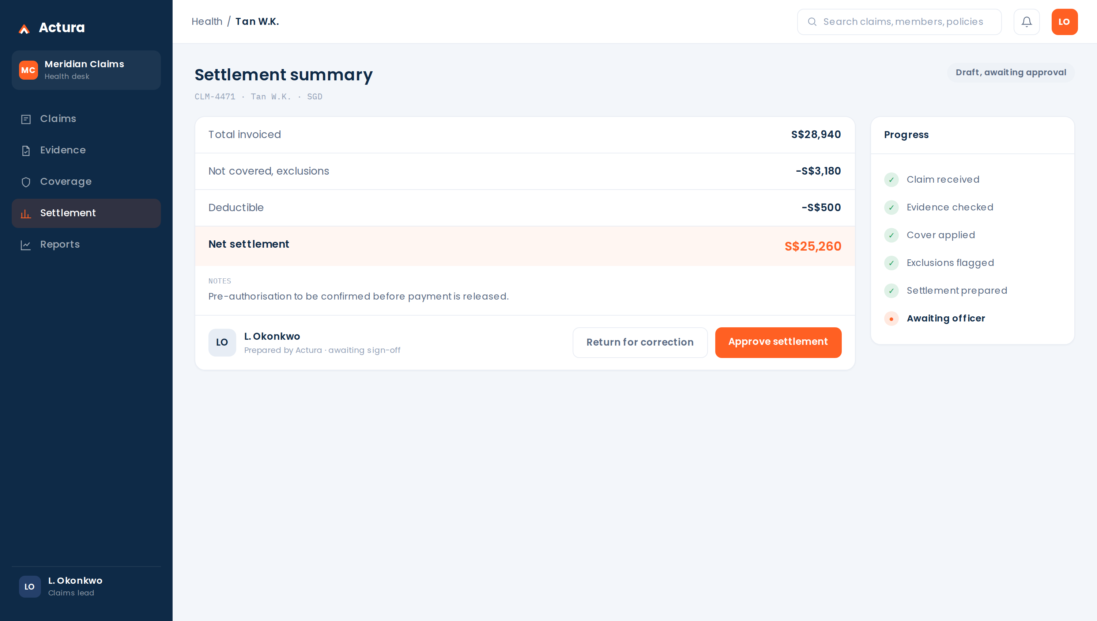Click the search magnifier icon
The width and height of the screenshot is (1097, 621).
[812, 22]
